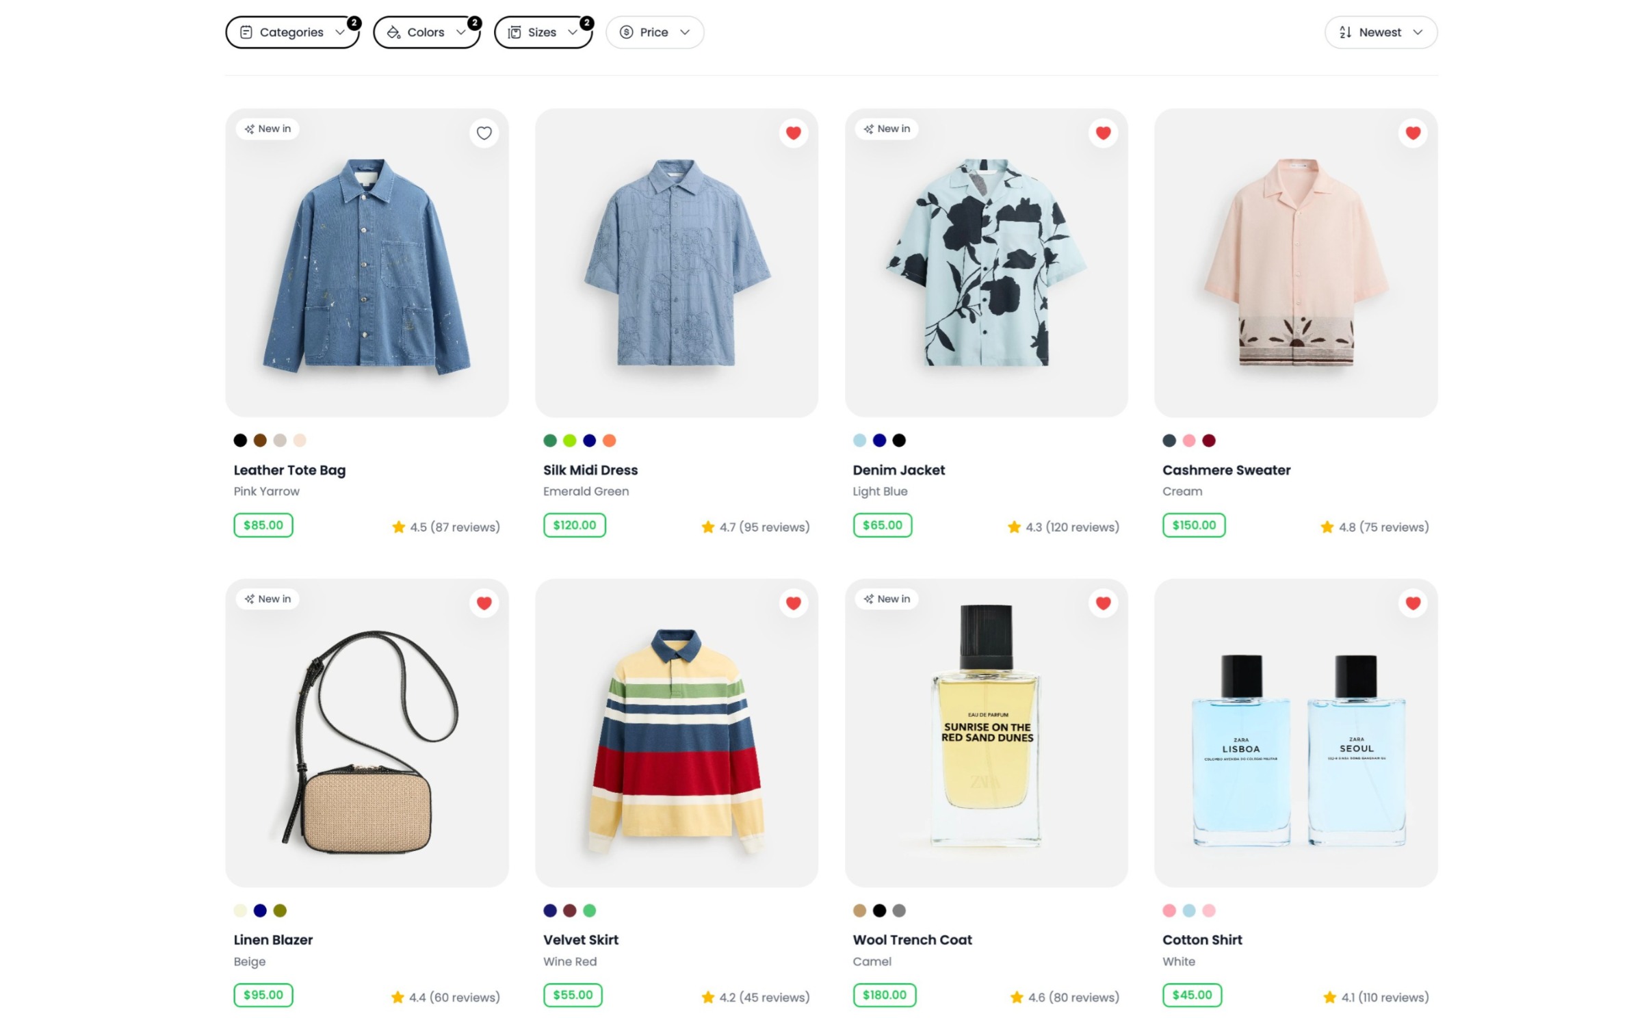The height and width of the screenshot is (1018, 1642).
Task: Open the Categories filter dropdown
Action: 292,31
